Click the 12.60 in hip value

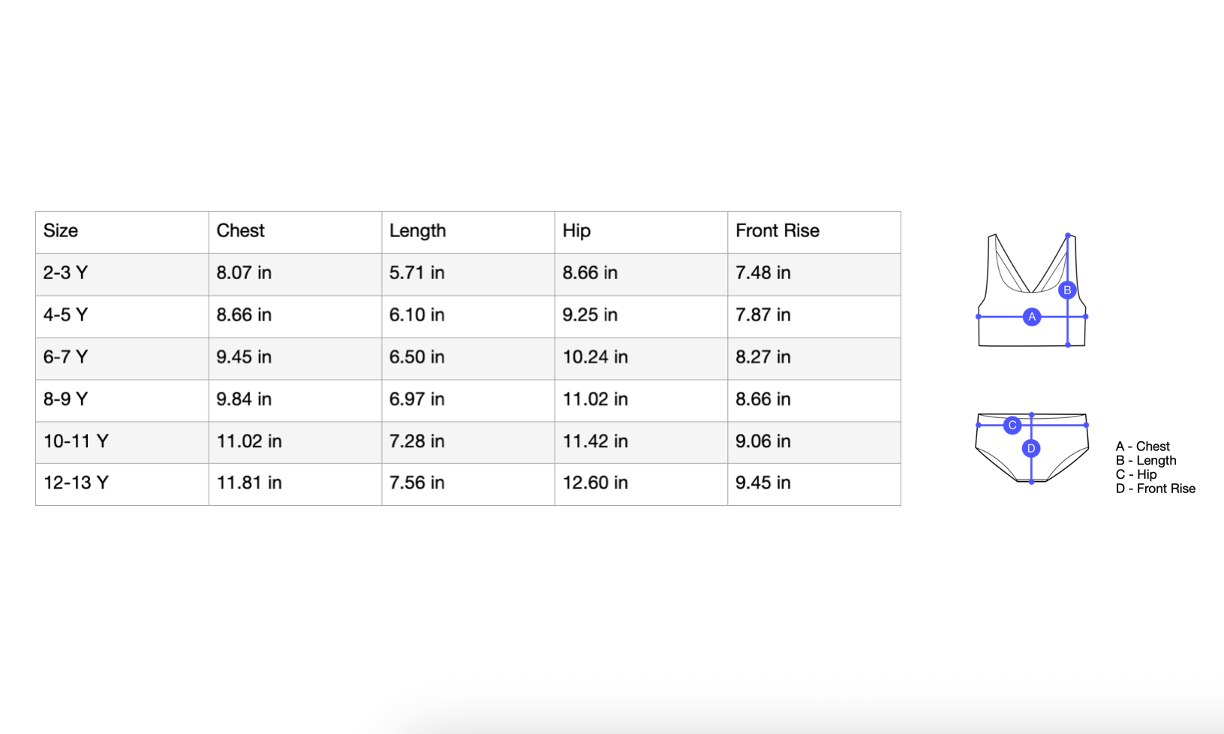pyautogui.click(x=595, y=483)
